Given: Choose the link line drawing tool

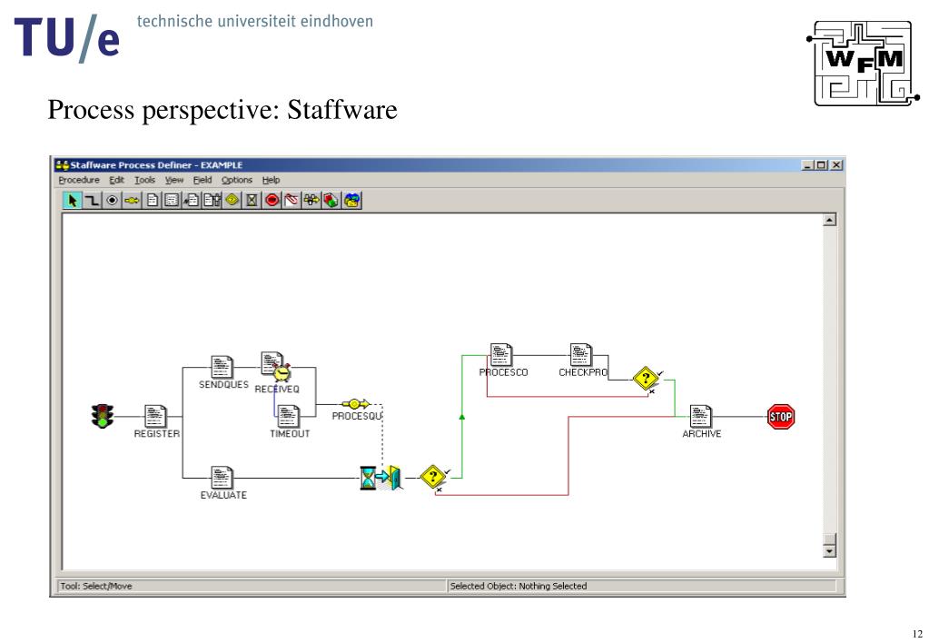Looking at the screenshot, I should pyautogui.click(x=92, y=201).
